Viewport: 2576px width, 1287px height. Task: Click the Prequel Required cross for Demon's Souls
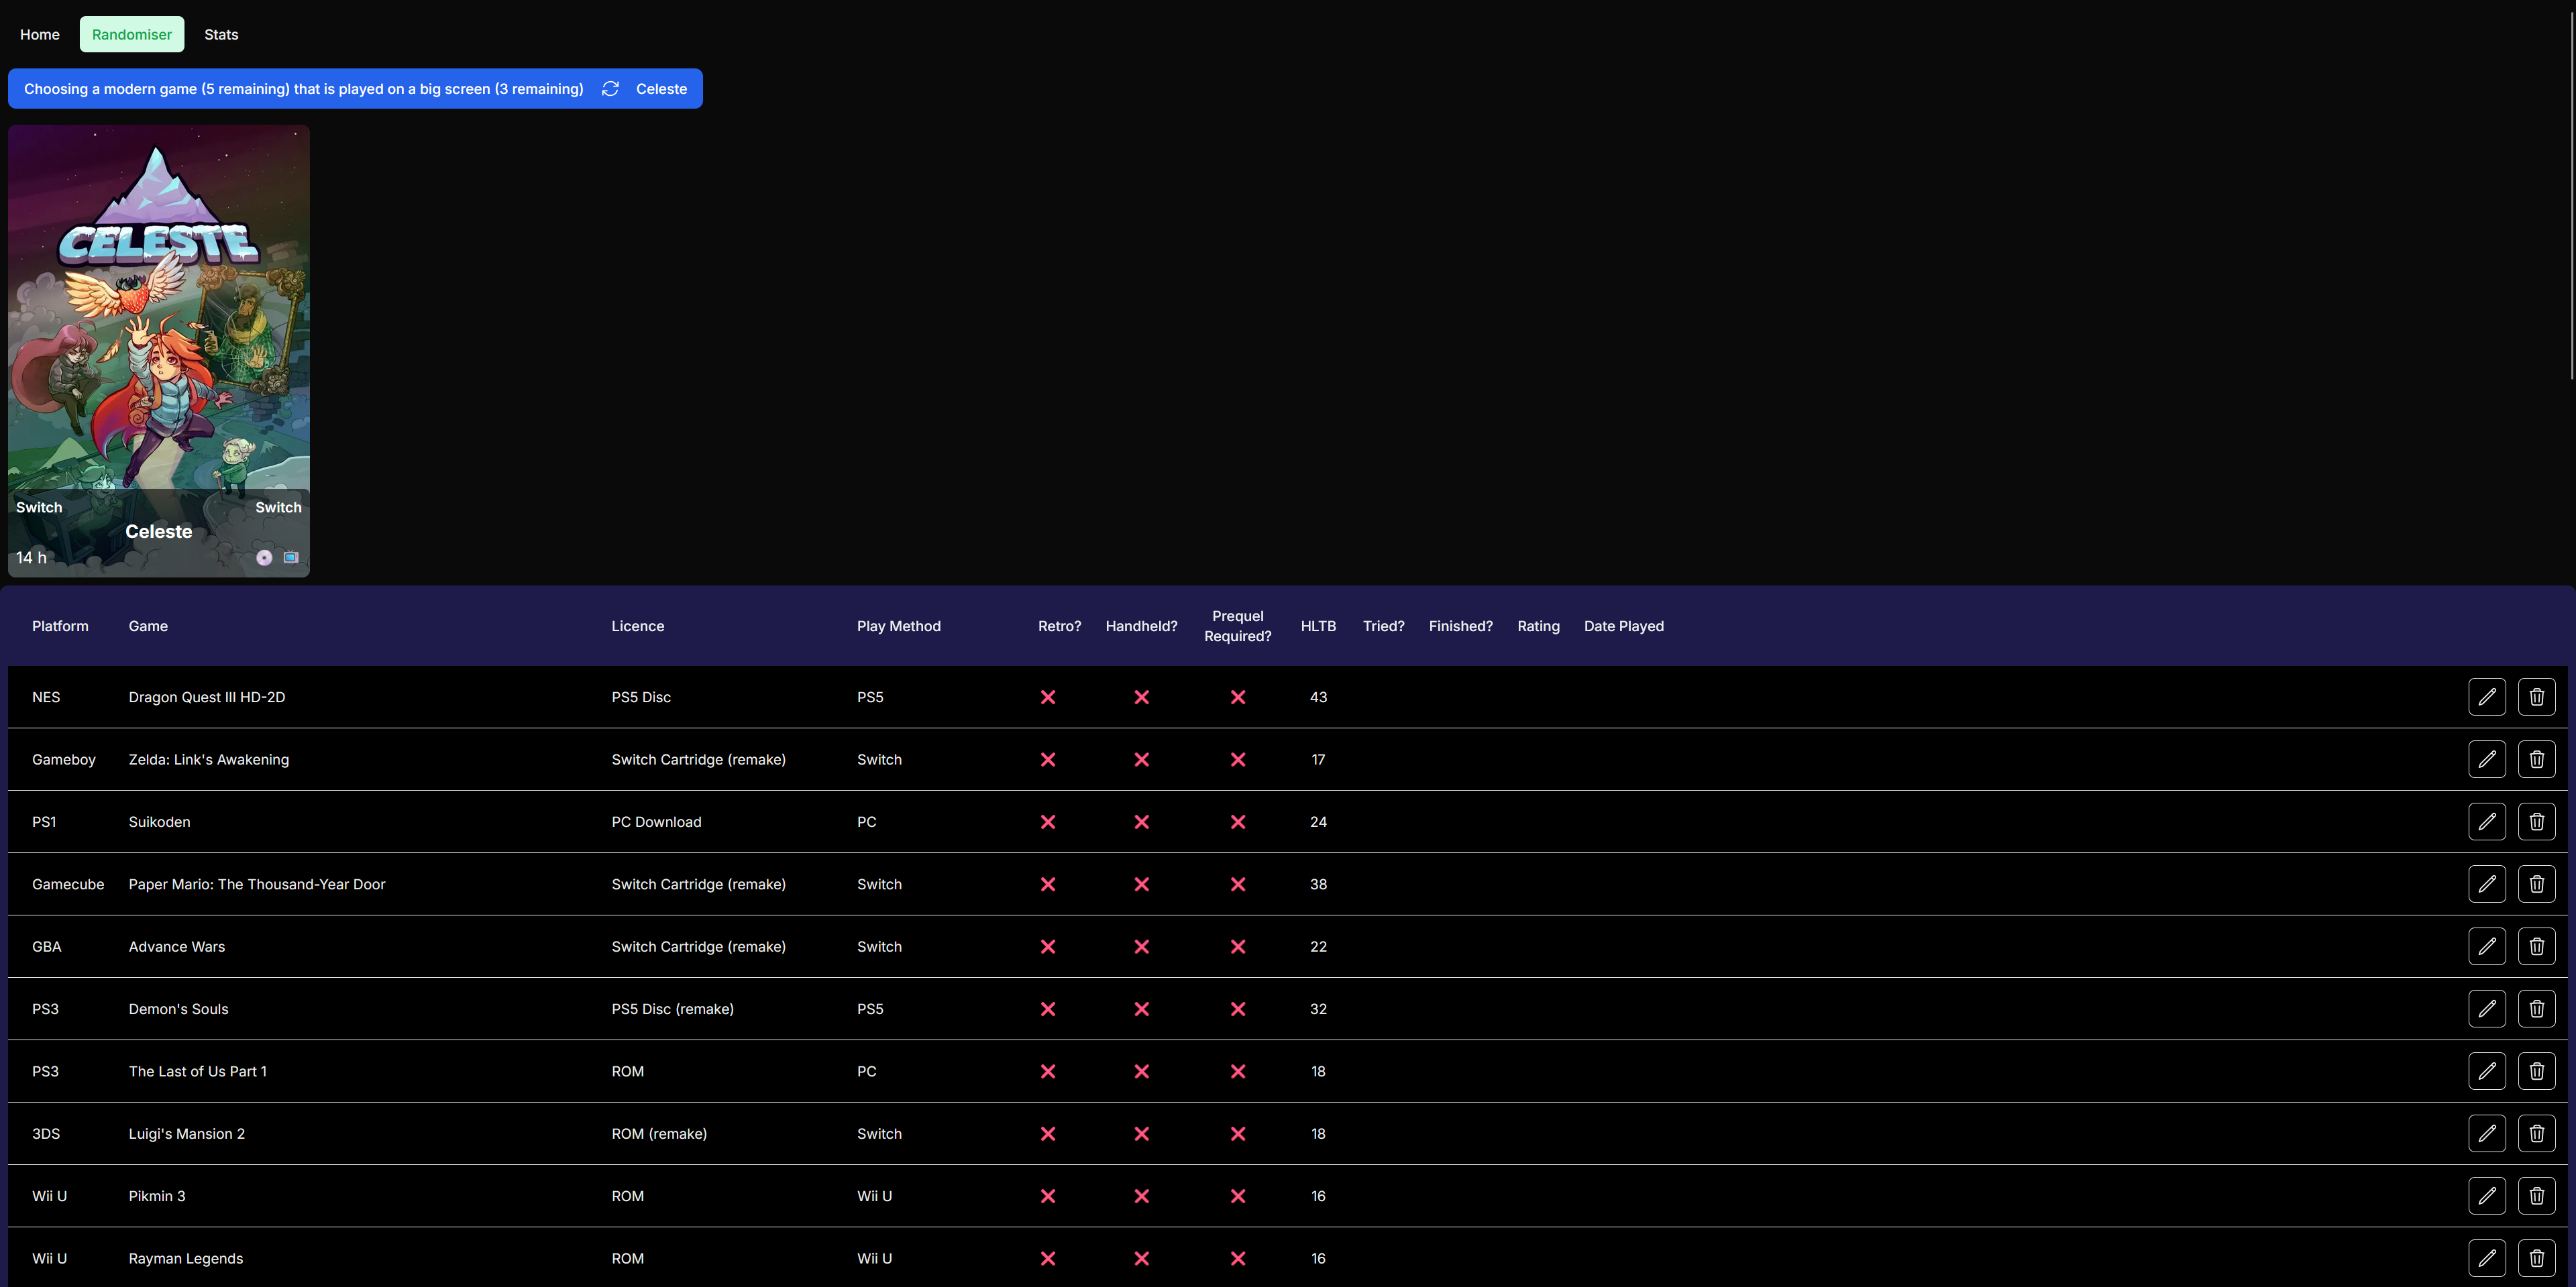(1238, 1009)
